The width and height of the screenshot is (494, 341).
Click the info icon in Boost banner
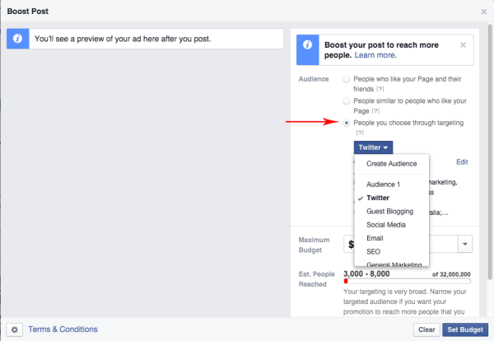point(307,45)
